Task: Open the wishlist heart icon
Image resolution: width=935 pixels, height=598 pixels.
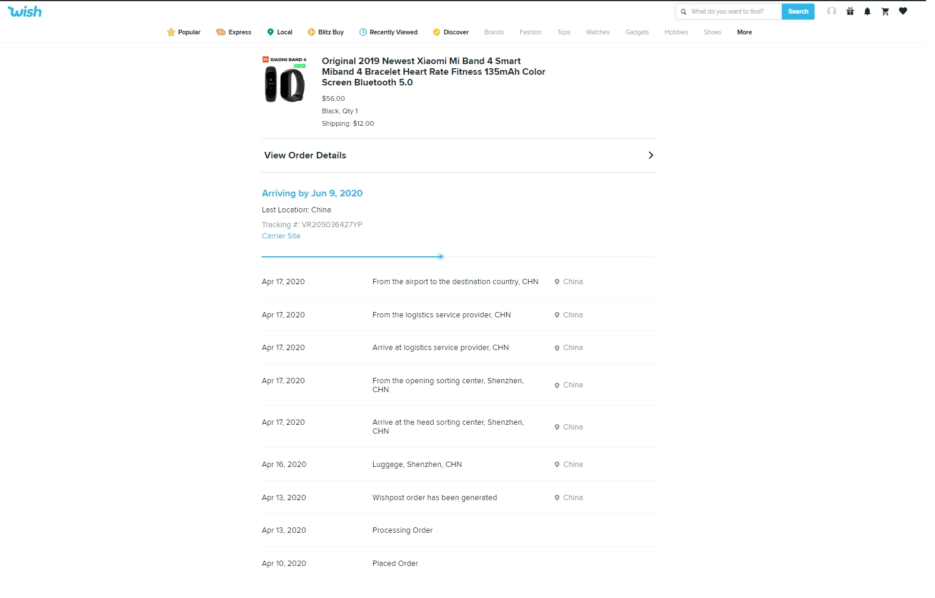Action: click(903, 11)
